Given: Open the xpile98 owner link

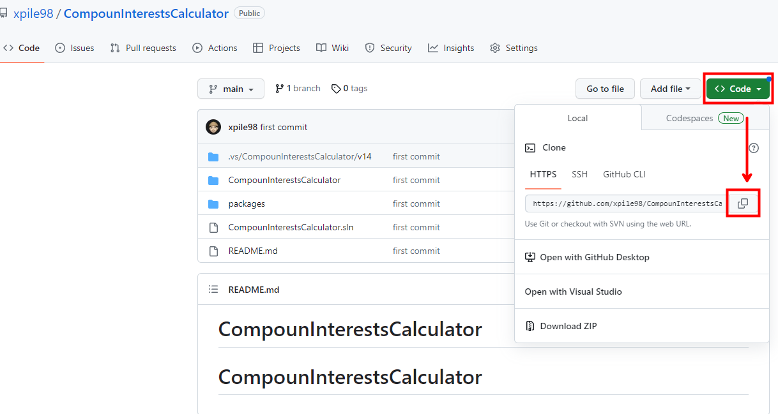Looking at the screenshot, I should click(x=33, y=13).
